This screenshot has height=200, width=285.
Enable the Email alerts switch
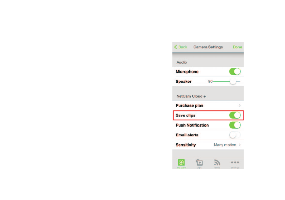235,135
